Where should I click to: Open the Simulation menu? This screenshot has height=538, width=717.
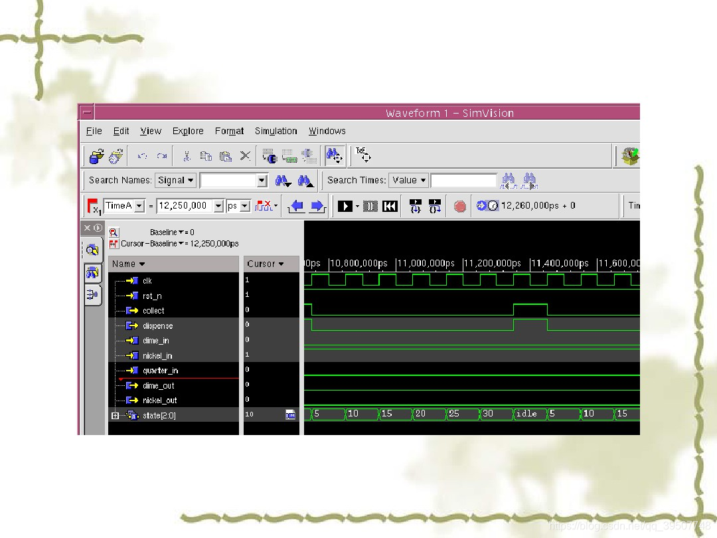point(276,132)
